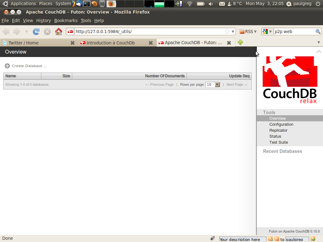This screenshot has height=242, width=323.
Task: Click the Create Database plus icon
Action: (7, 66)
